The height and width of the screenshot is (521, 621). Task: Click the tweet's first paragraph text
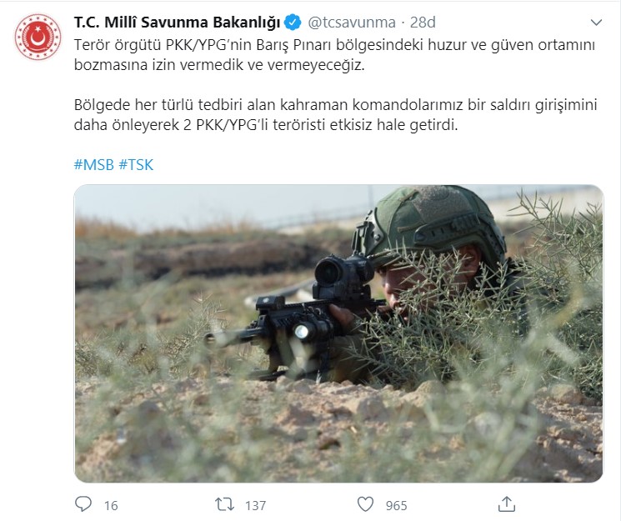click(x=334, y=55)
